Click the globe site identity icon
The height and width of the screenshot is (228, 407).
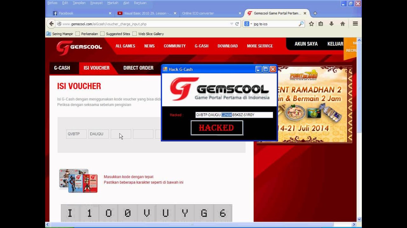point(59,24)
